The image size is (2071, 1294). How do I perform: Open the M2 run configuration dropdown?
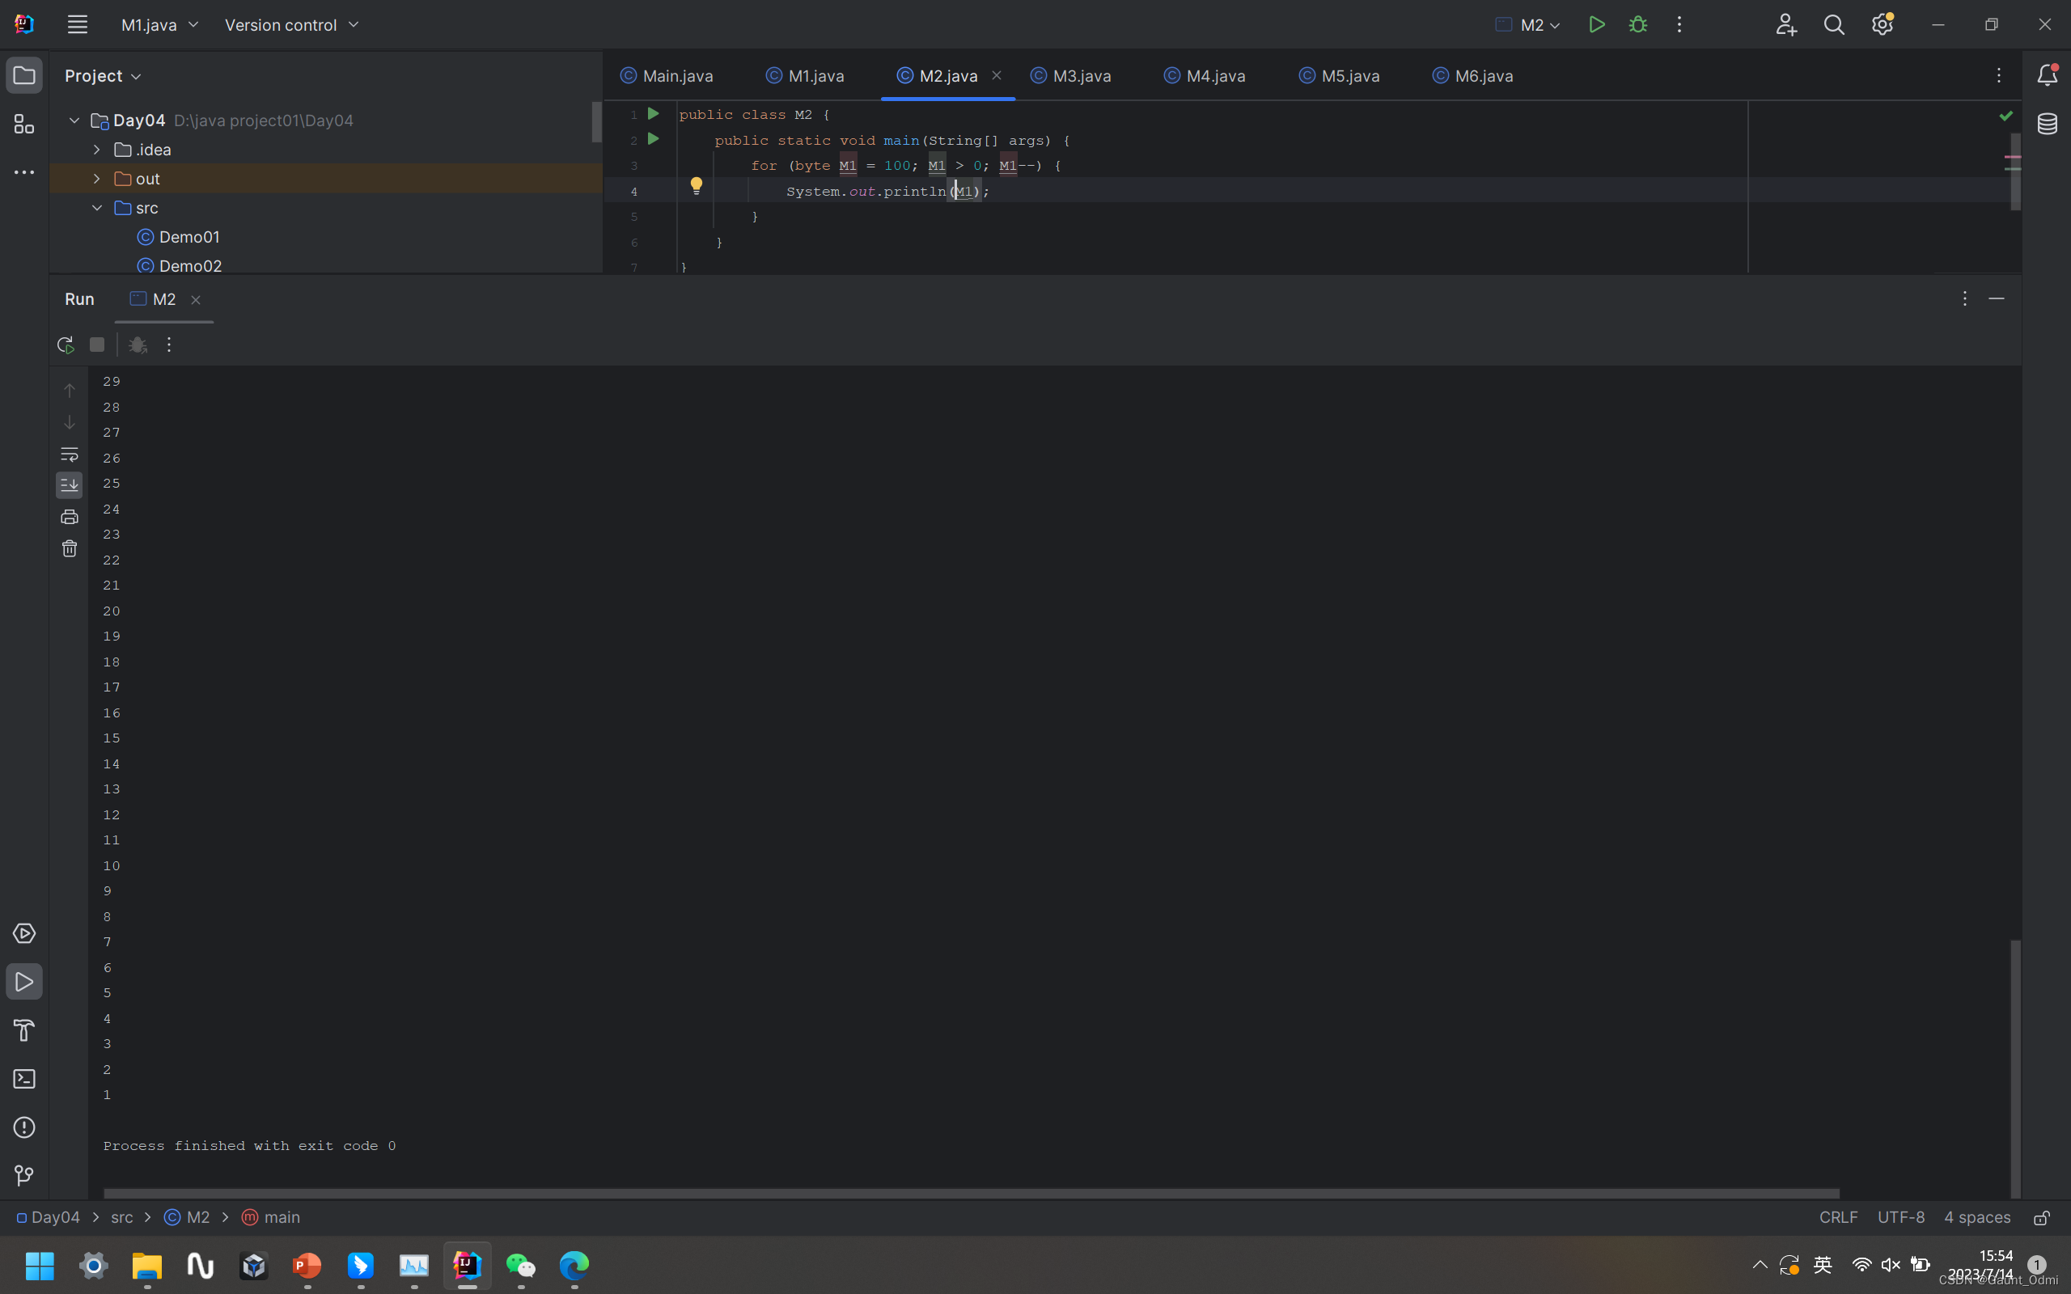[x=1528, y=25]
